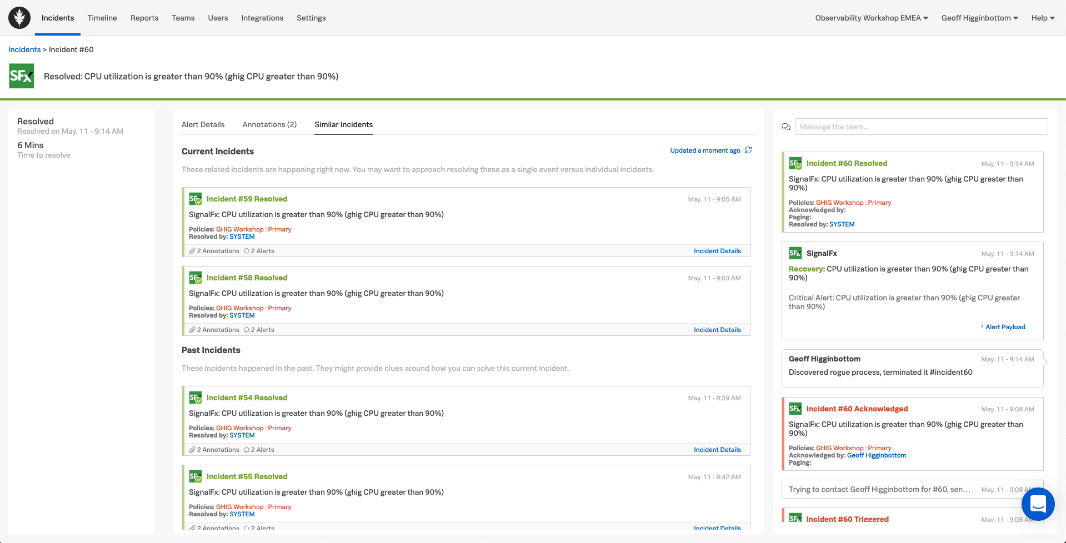Click the large SFx SignalFx incident logo
Image resolution: width=1066 pixels, height=543 pixels.
click(22, 76)
